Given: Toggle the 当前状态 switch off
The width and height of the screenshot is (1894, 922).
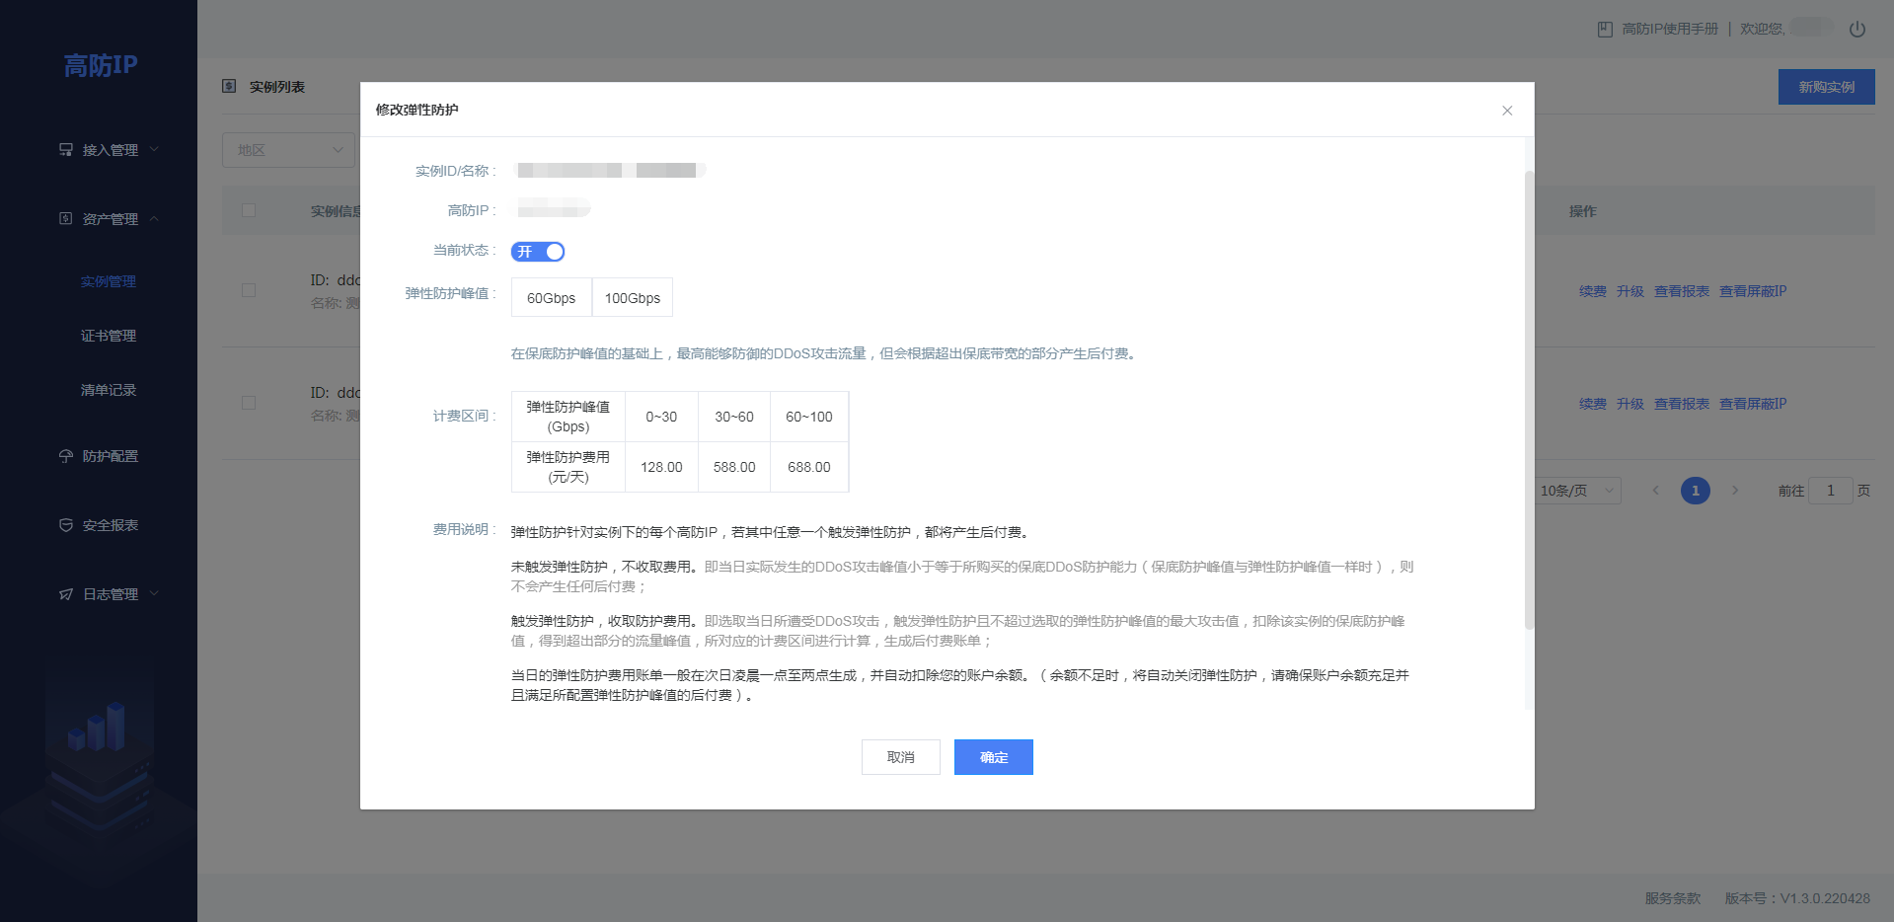Looking at the screenshot, I should tap(538, 252).
